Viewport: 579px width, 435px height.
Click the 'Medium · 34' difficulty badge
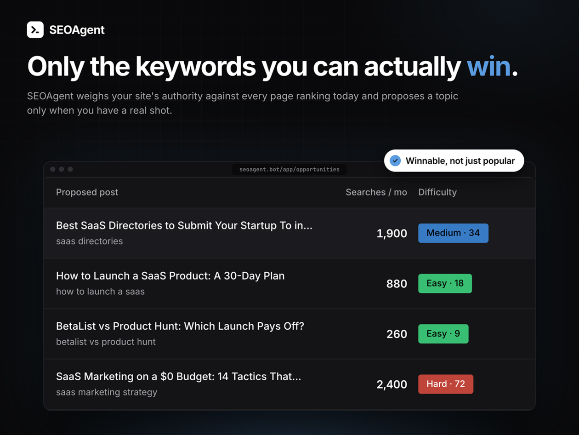tap(453, 233)
